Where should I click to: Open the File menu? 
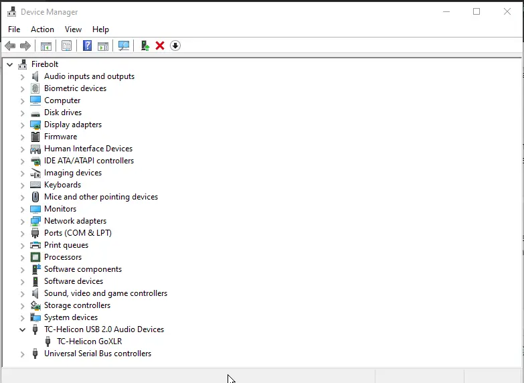click(14, 29)
